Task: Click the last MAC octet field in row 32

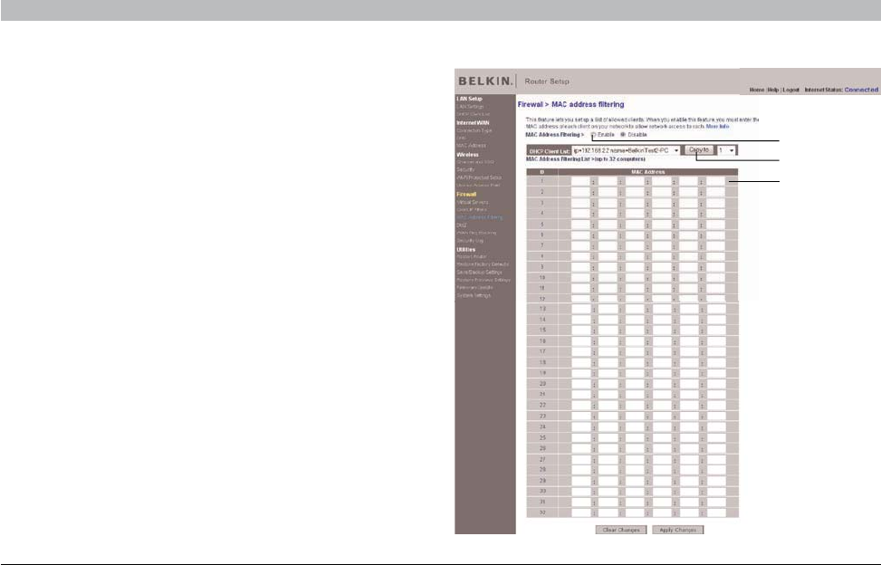Action: coord(716,512)
